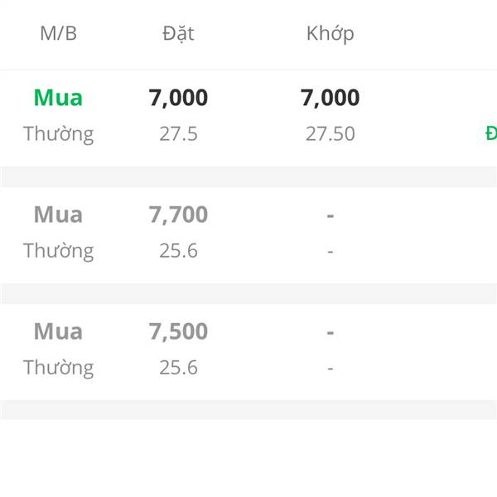Image resolution: width=497 pixels, height=497 pixels.
Task: Click the 25.6 price of 7,500 order
Action: click(x=178, y=368)
